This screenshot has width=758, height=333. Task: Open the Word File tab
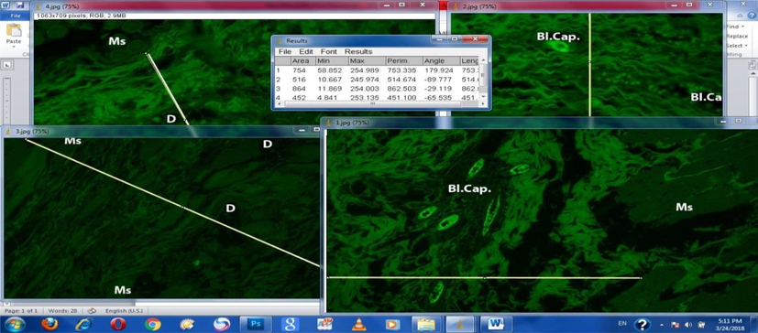(x=15, y=15)
